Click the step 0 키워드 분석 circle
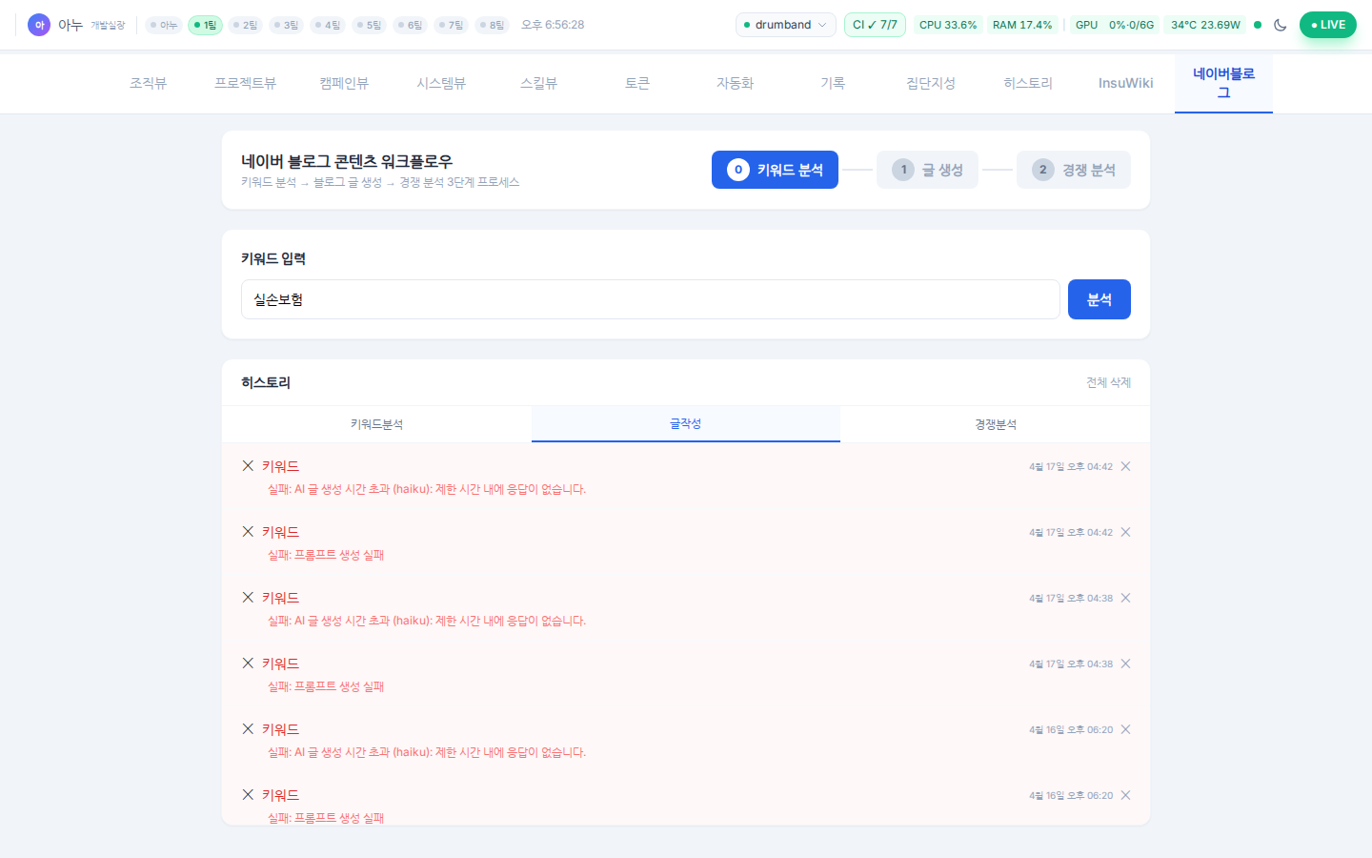 click(738, 170)
